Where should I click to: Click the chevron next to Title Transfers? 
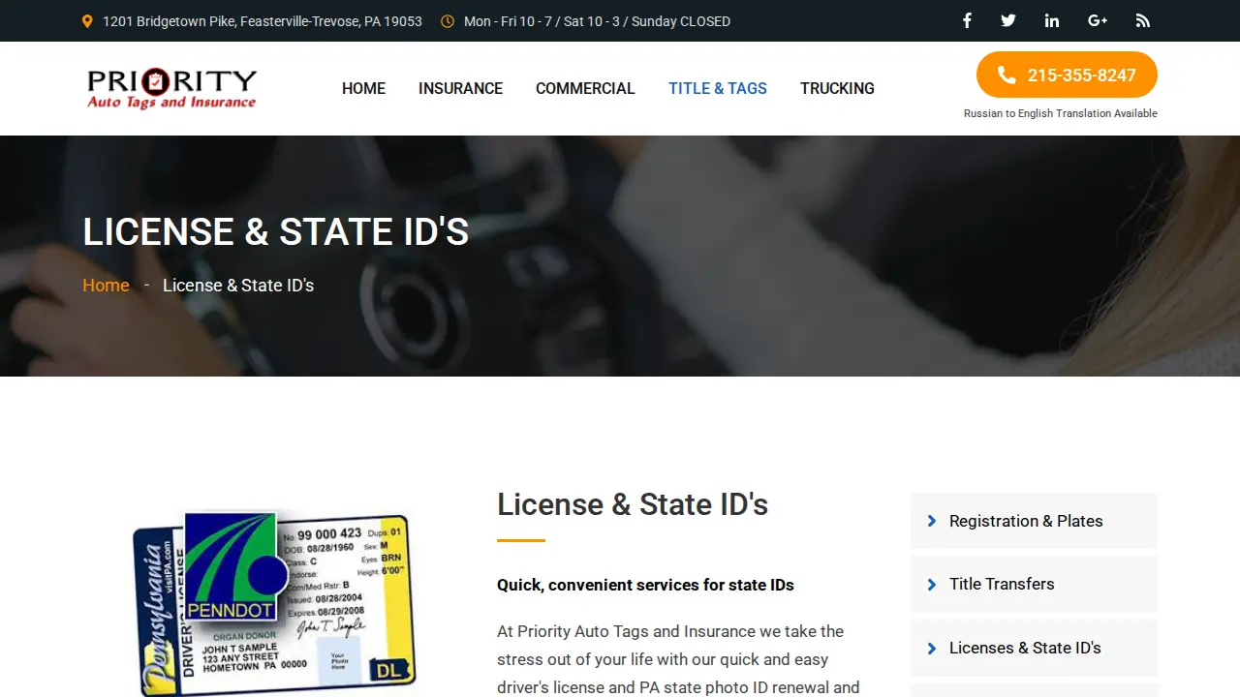tap(932, 585)
